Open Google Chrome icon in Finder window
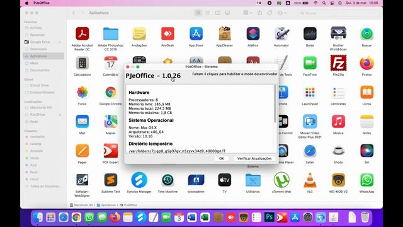 111,93
